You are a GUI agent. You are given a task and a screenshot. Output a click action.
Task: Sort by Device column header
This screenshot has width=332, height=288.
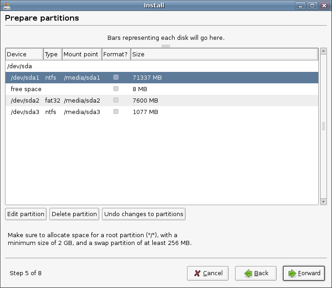pos(24,54)
